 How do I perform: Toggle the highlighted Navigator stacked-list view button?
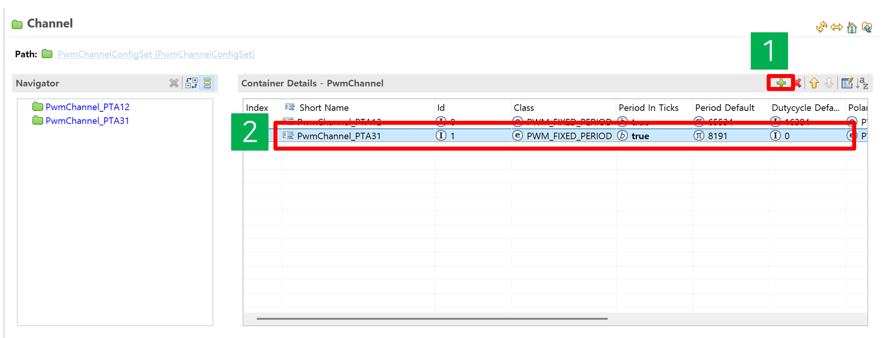point(207,83)
